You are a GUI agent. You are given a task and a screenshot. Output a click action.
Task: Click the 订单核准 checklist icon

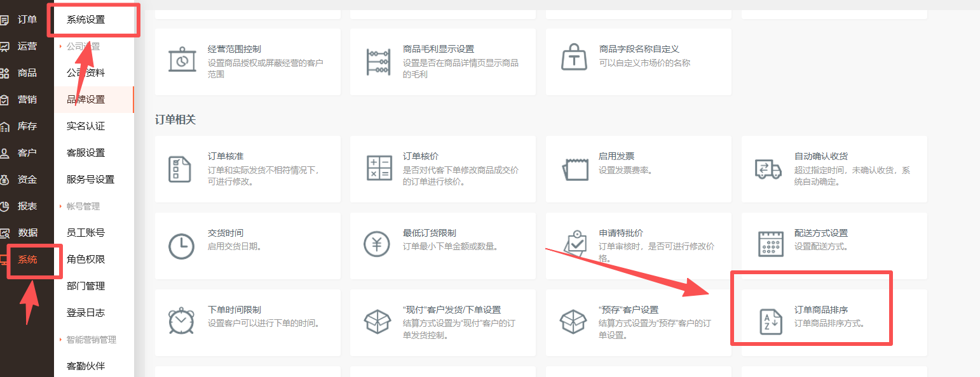[x=179, y=168]
